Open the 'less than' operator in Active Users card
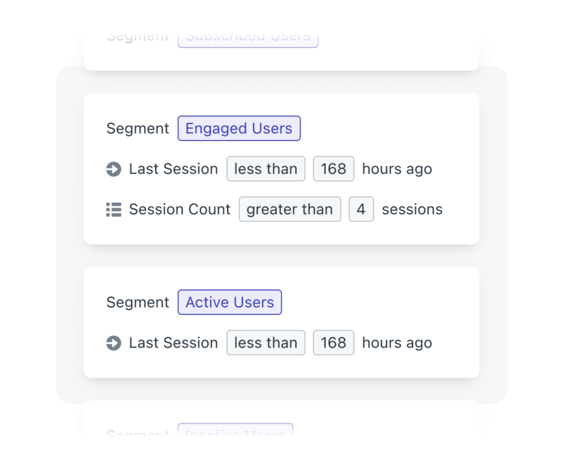The height and width of the screenshot is (470, 564). point(266,343)
